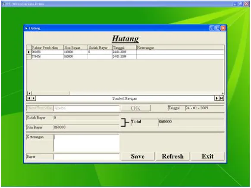Image resolution: width=251 pixels, height=188 pixels.
Task: Click the Keterangan column header in grid
Action: click(x=180, y=48)
